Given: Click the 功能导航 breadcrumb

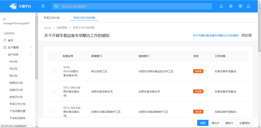Looking at the screenshot, I should (62, 28).
